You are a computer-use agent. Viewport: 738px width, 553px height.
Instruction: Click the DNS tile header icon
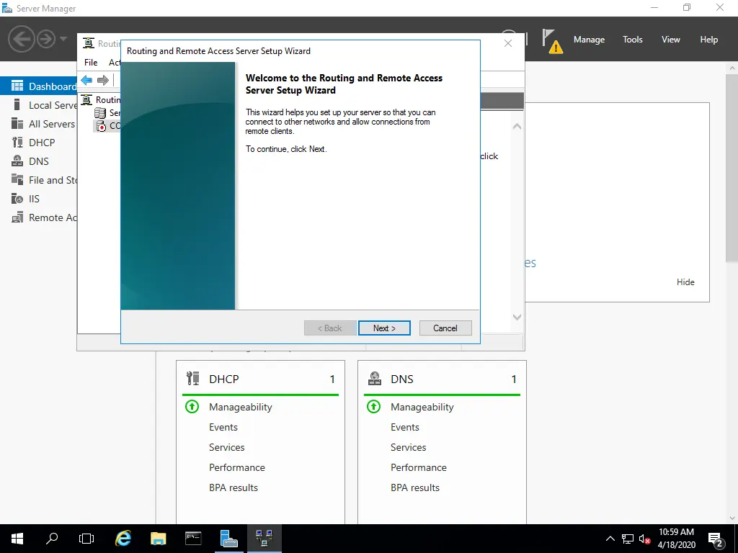pyautogui.click(x=374, y=379)
